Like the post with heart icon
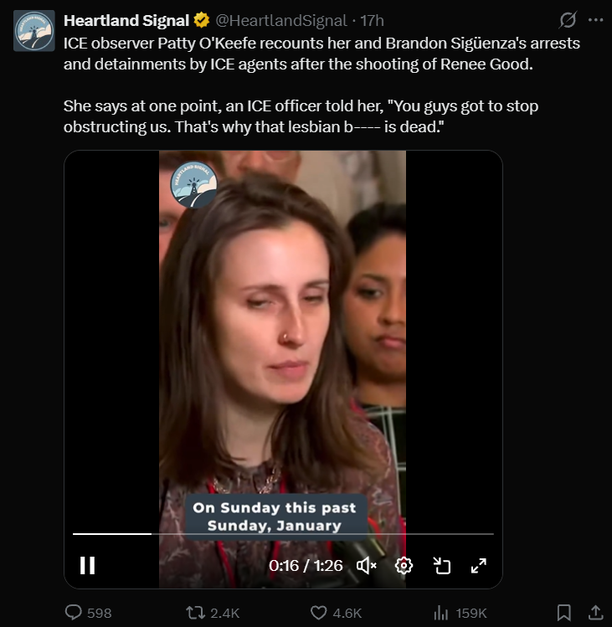 [x=319, y=612]
